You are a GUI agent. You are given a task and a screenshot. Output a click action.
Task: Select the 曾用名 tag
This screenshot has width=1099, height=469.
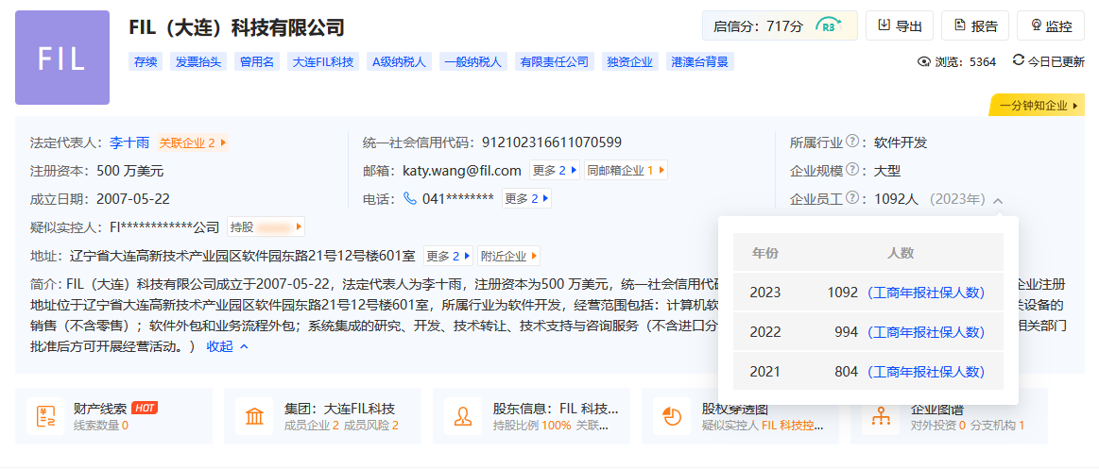(x=256, y=61)
